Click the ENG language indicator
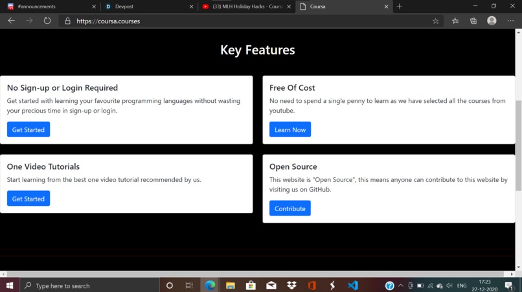 coord(462,286)
